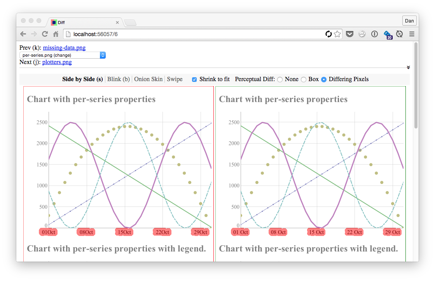Open the Chrome hamburger menu
The width and height of the screenshot is (435, 281).
click(412, 34)
